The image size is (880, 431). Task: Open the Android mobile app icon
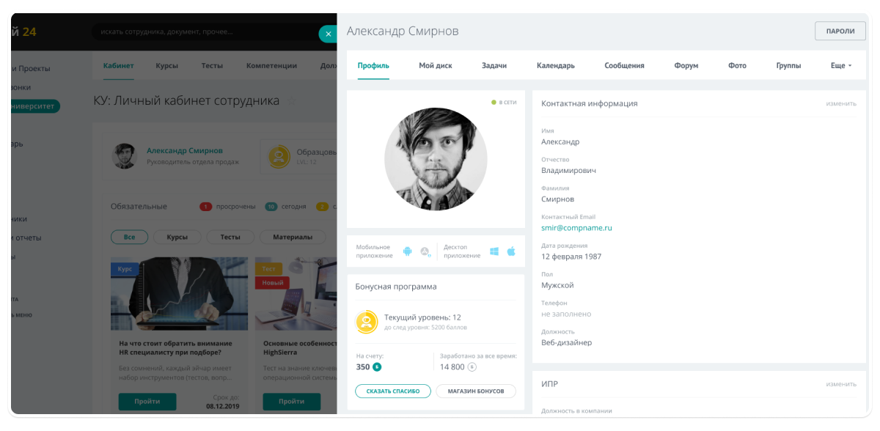408,251
